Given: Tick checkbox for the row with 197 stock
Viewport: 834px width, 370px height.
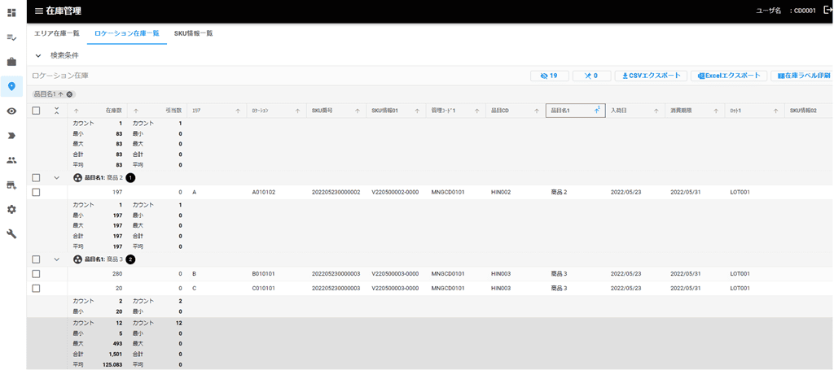Looking at the screenshot, I should pos(36,192).
